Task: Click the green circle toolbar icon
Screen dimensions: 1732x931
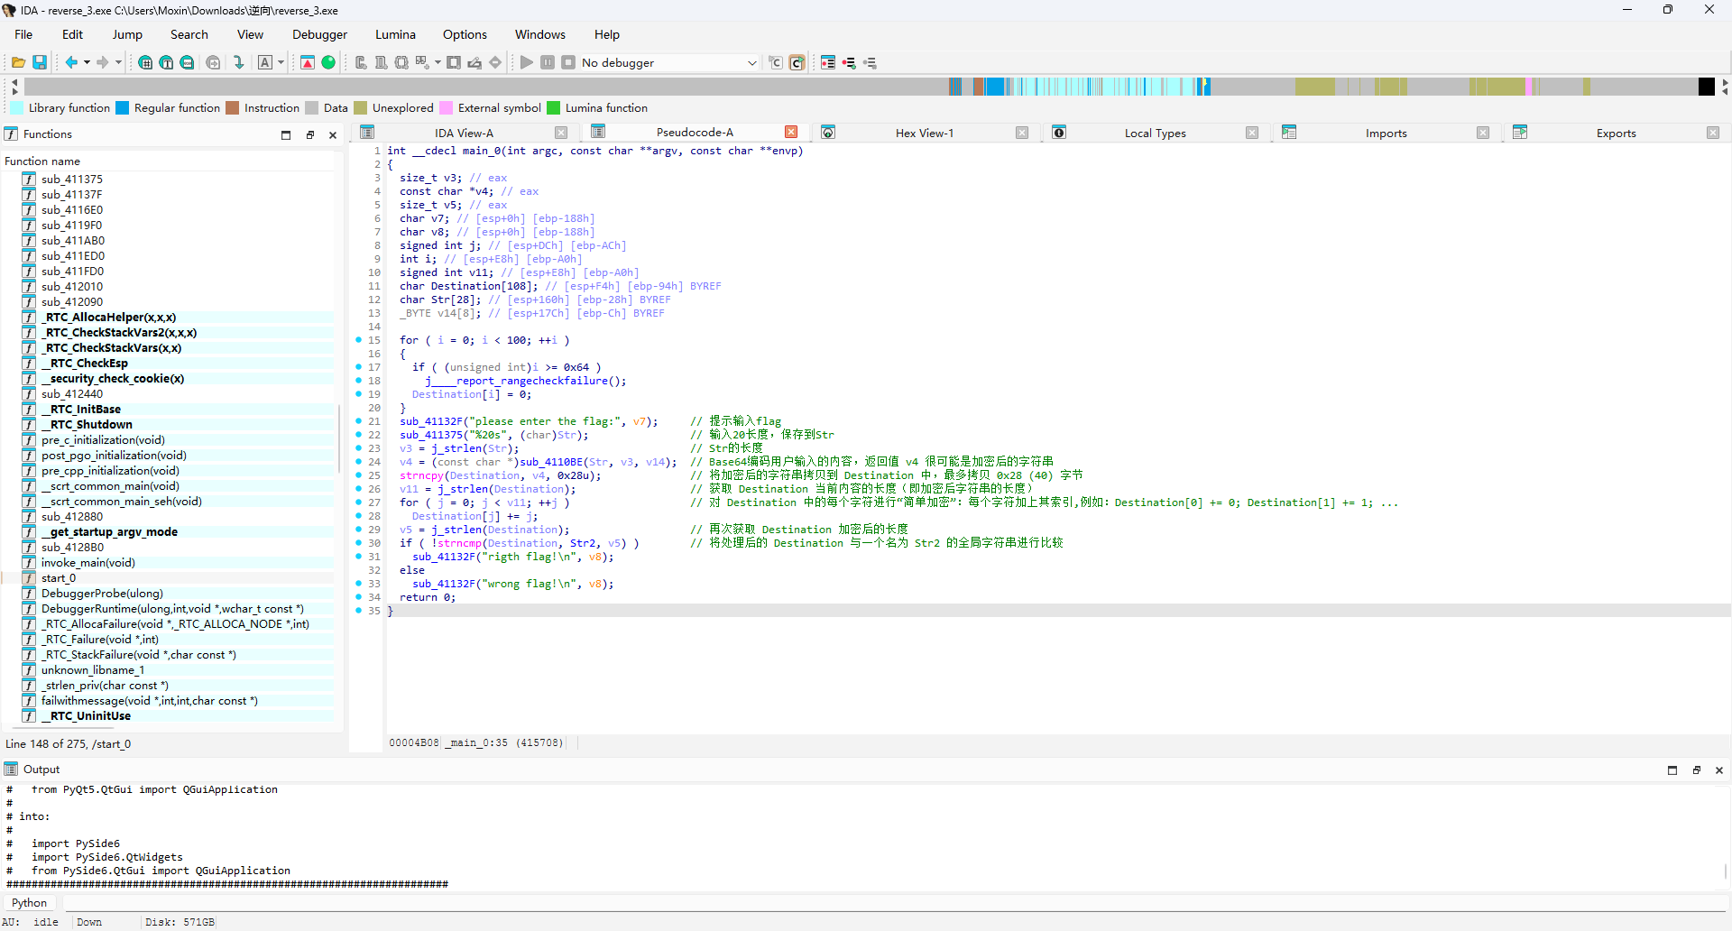Action: pos(328,62)
